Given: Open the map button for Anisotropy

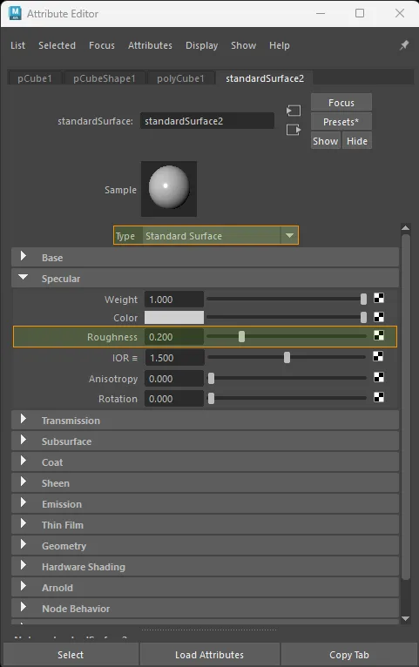Looking at the screenshot, I should pyautogui.click(x=379, y=377).
